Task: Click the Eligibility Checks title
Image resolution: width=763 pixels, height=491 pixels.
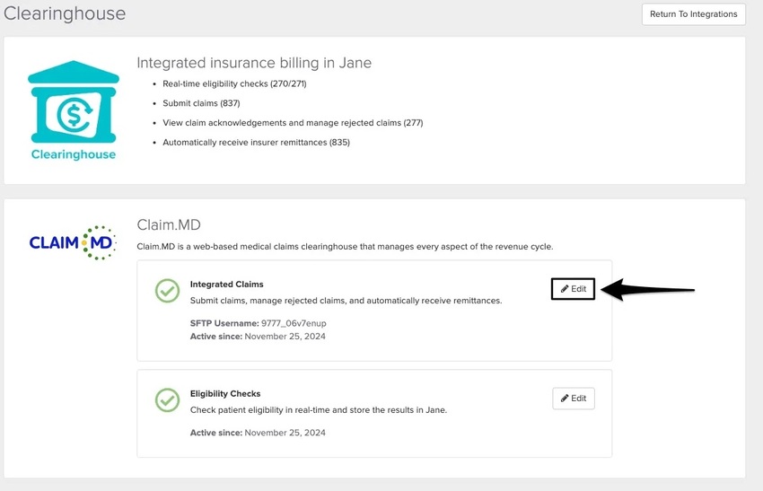Action: (225, 394)
